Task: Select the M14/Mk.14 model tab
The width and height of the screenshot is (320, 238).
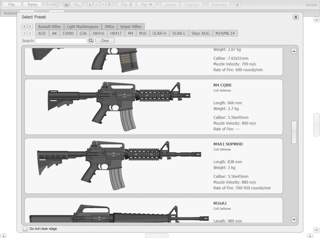Action: click(x=225, y=33)
